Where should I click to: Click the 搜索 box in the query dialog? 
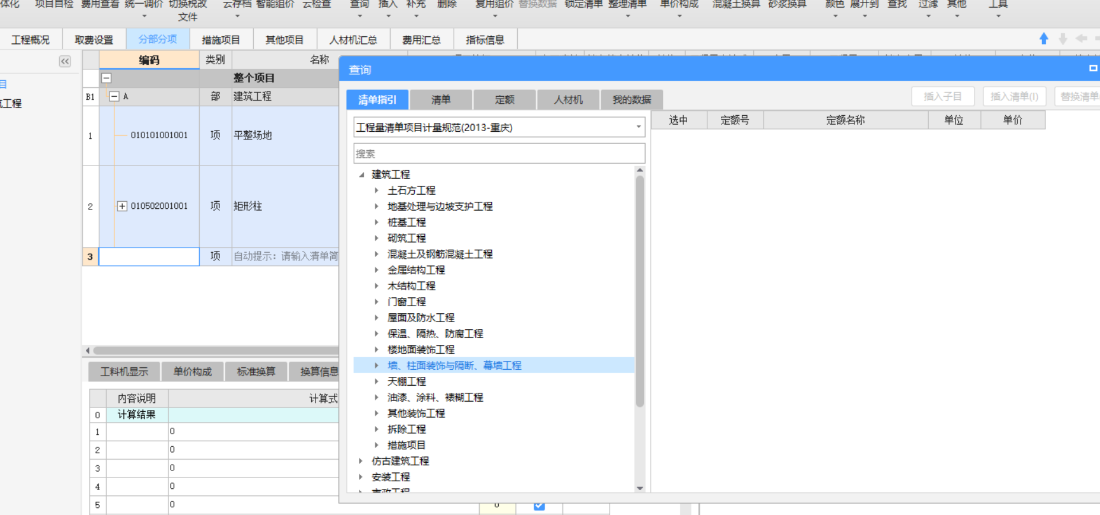(x=499, y=153)
